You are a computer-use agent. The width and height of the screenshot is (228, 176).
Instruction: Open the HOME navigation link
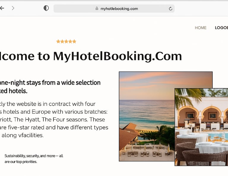(200, 28)
